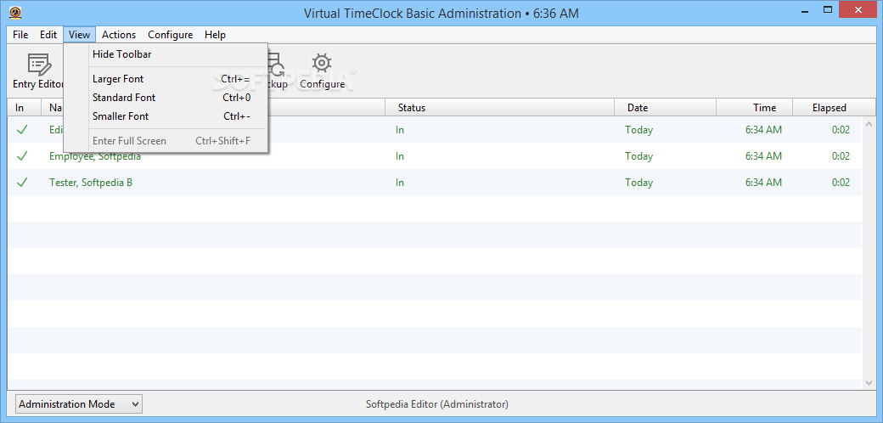
Task: Click 6:34 AM time in Tester row
Action: coord(763,183)
